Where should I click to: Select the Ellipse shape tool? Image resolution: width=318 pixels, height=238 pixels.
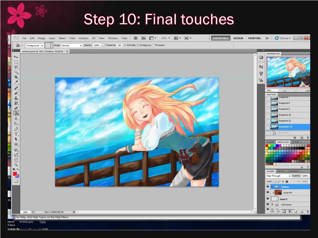tap(16, 144)
